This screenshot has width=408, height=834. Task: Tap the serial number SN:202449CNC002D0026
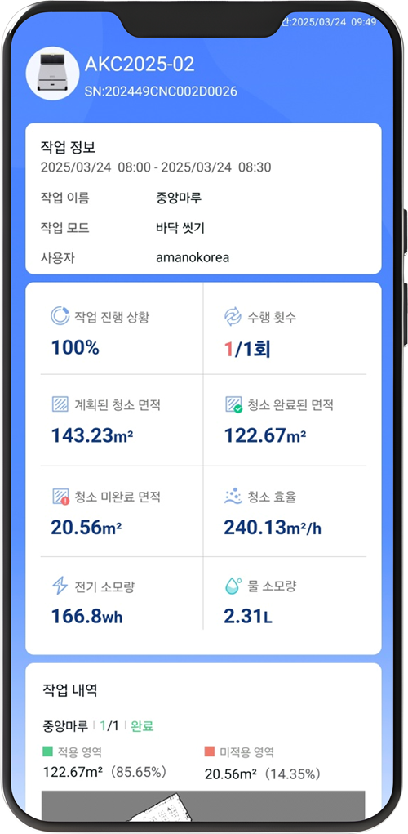click(161, 91)
